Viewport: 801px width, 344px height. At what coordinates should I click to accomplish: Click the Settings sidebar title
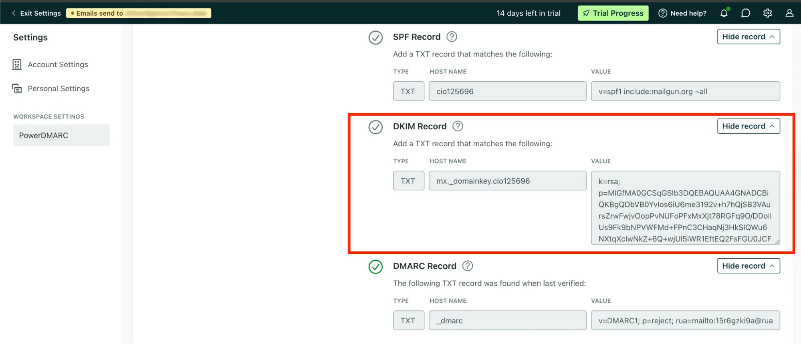point(30,37)
